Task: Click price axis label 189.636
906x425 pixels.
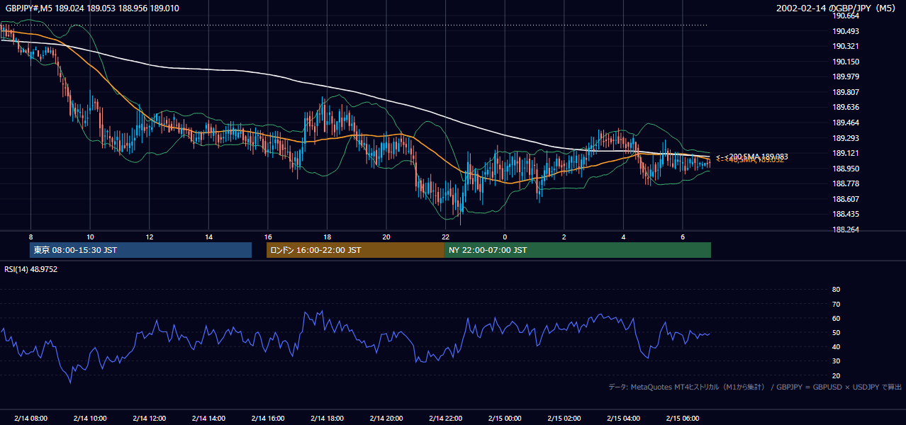Action: [x=846, y=107]
